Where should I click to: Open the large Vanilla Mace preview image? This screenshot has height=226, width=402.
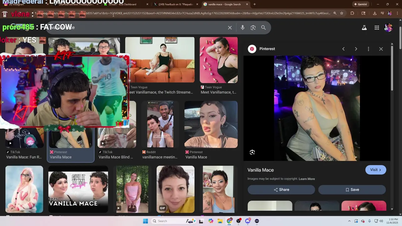coord(317,108)
